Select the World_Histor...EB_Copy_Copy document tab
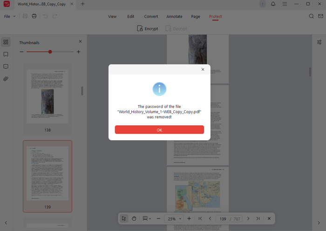 41,4
